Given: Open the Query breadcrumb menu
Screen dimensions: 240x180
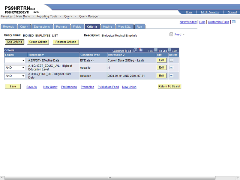Looking at the screenshot, I should 68,16.
